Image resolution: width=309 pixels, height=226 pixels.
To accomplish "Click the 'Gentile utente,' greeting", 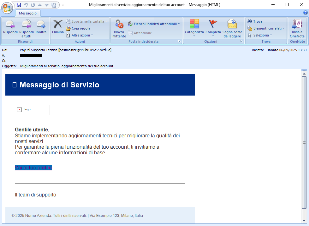I will [32, 130].
